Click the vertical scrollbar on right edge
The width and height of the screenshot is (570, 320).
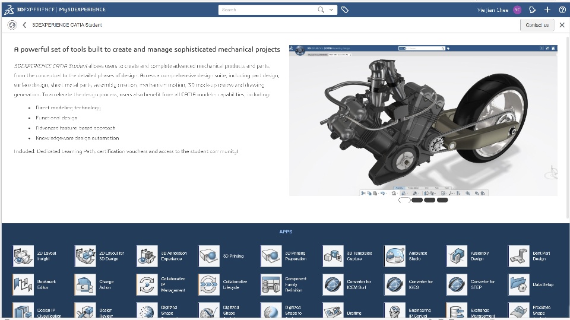[568, 127]
